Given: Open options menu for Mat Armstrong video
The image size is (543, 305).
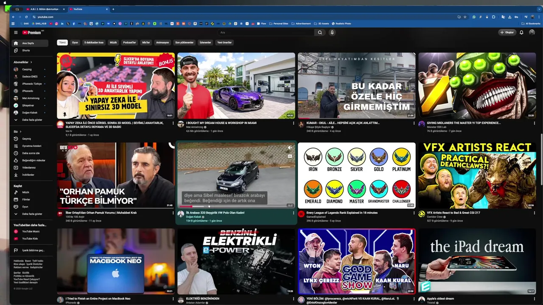Looking at the screenshot, I should click(294, 123).
